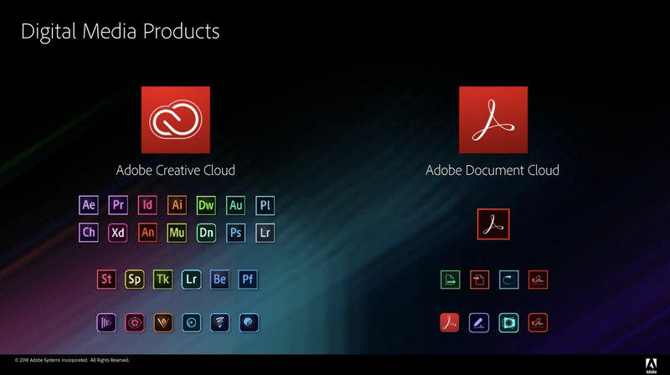The image size is (670, 375).
Task: Click the 'Adobe Creative Cloud' label
Action: (x=176, y=170)
